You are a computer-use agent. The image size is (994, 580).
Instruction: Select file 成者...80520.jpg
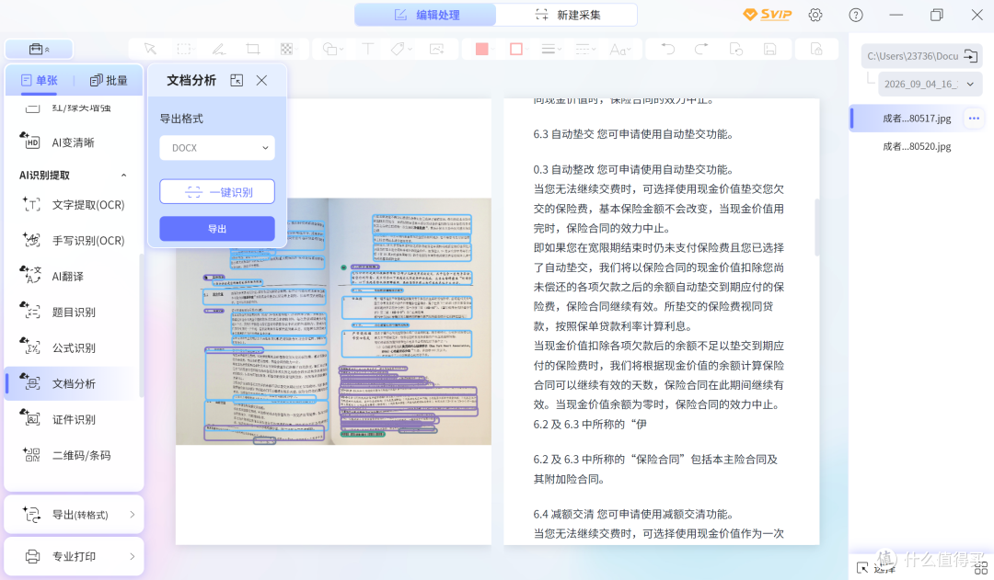917,146
